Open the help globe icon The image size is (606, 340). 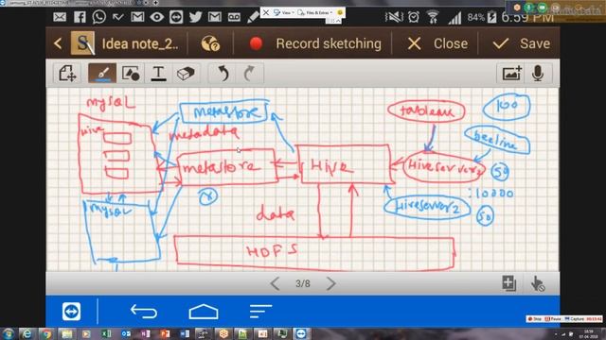click(x=210, y=43)
